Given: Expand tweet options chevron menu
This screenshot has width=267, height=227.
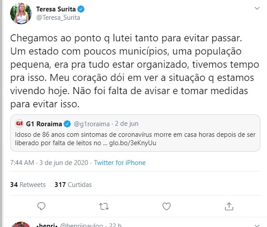Looking at the screenshot, I should tap(257, 9).
